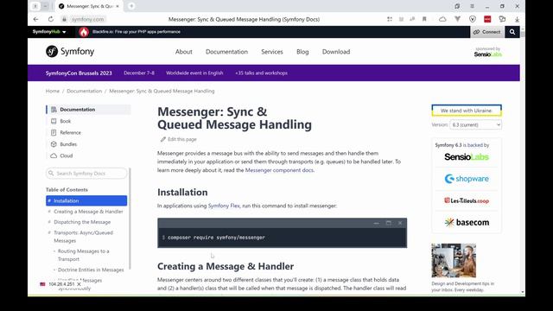The width and height of the screenshot is (553, 311).
Task: Click the table of contents scrollbar
Action: pyautogui.click(x=130, y=219)
